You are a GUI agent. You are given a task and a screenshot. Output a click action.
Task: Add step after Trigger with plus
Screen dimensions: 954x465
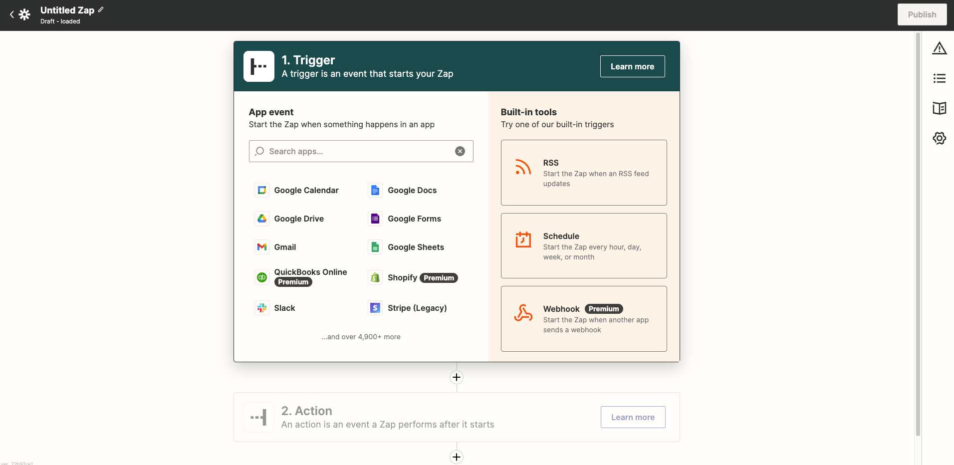457,377
